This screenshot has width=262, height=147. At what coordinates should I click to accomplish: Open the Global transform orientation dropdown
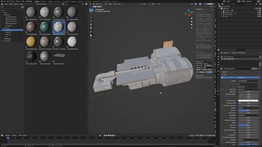[x=144, y=4]
